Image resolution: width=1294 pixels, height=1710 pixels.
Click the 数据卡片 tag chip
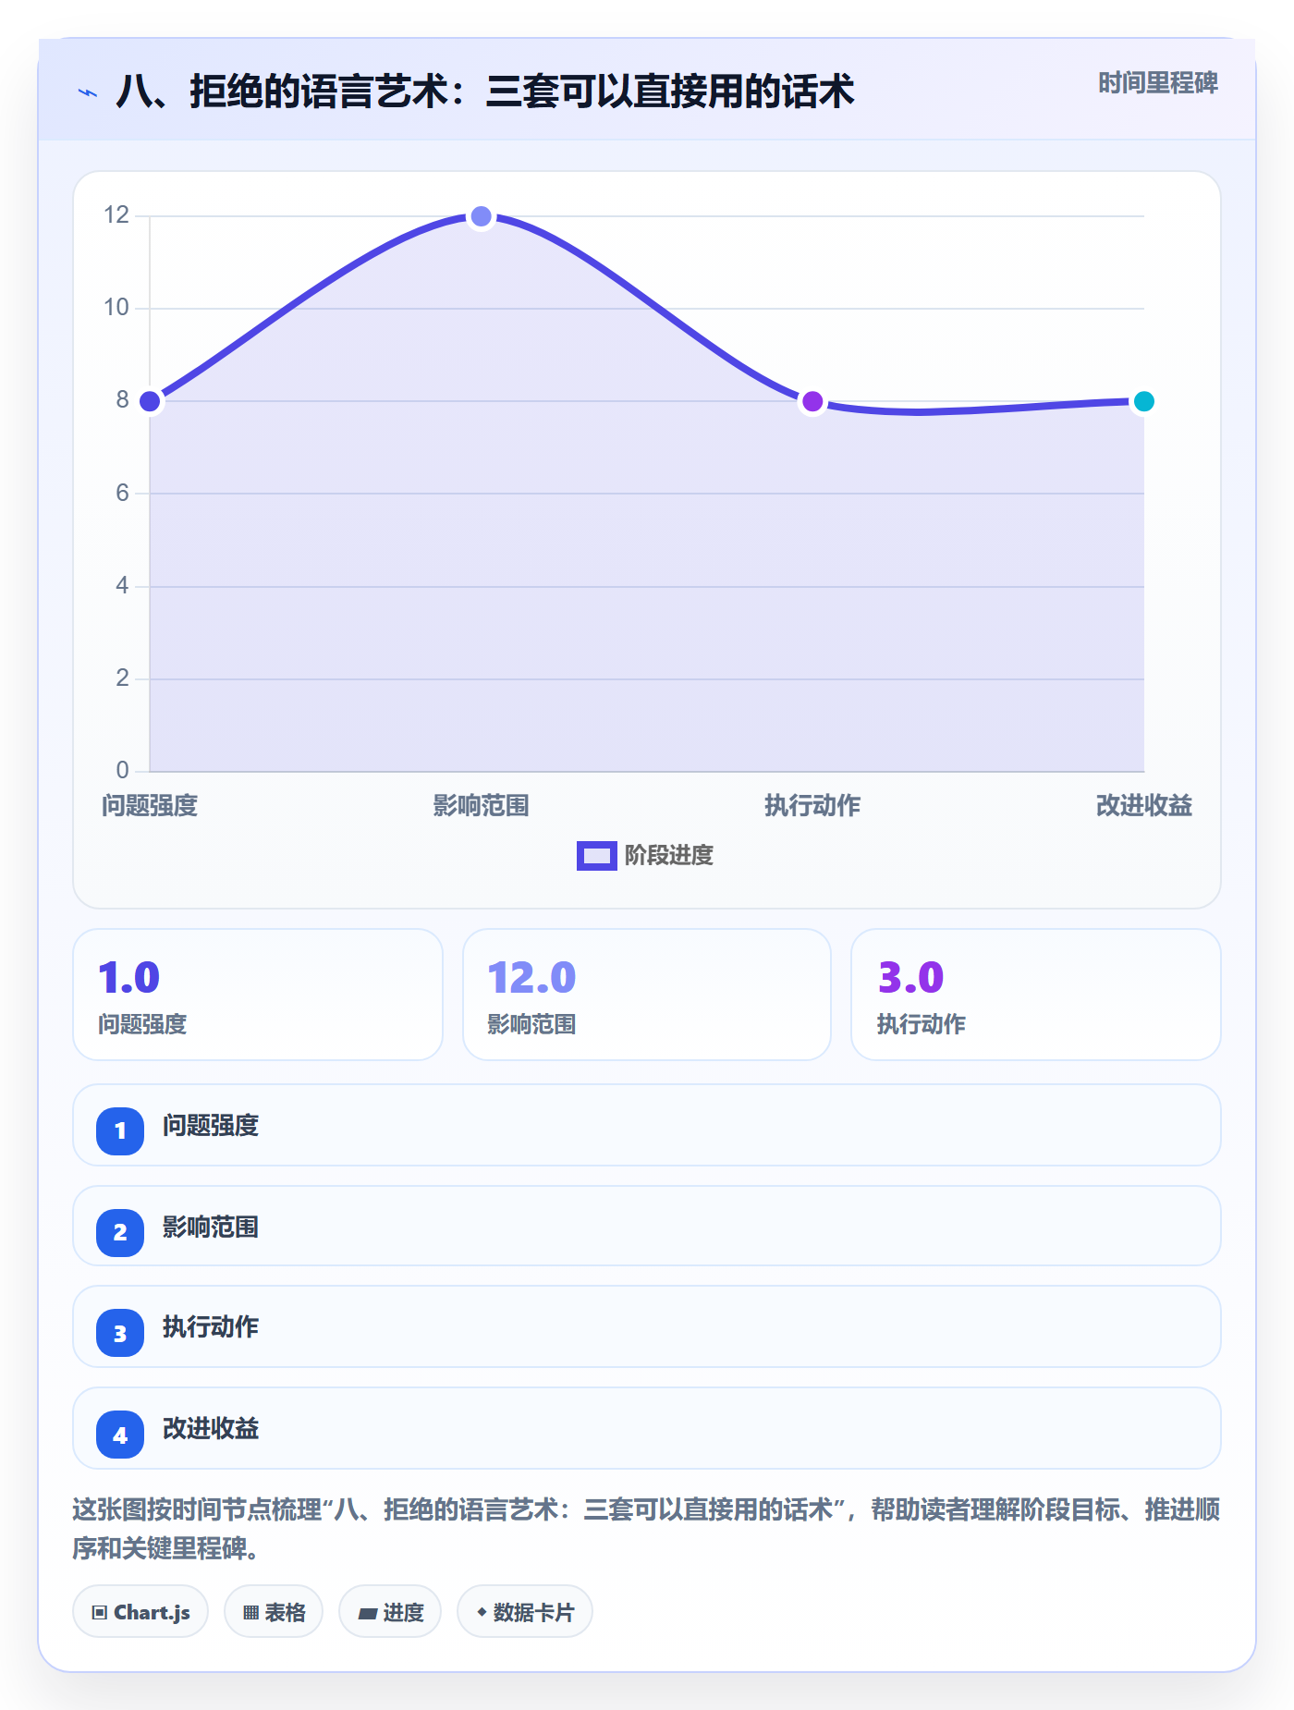525,1611
